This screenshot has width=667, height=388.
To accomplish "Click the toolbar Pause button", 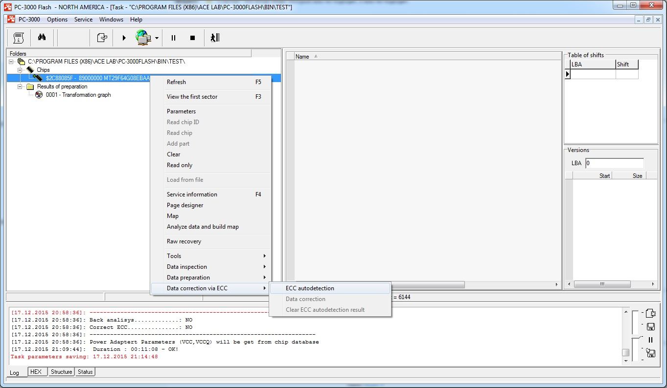I will coord(173,38).
